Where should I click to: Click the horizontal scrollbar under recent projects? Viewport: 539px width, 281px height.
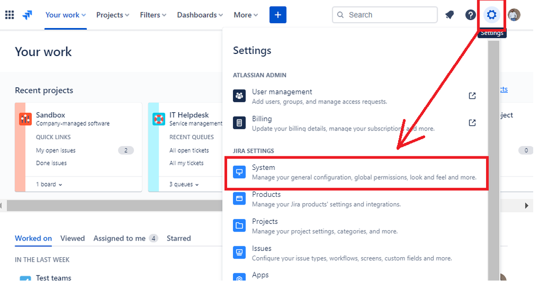pyautogui.click(x=115, y=206)
